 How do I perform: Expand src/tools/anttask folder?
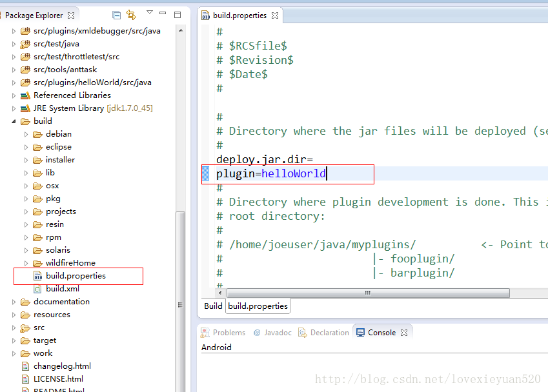click(14, 70)
